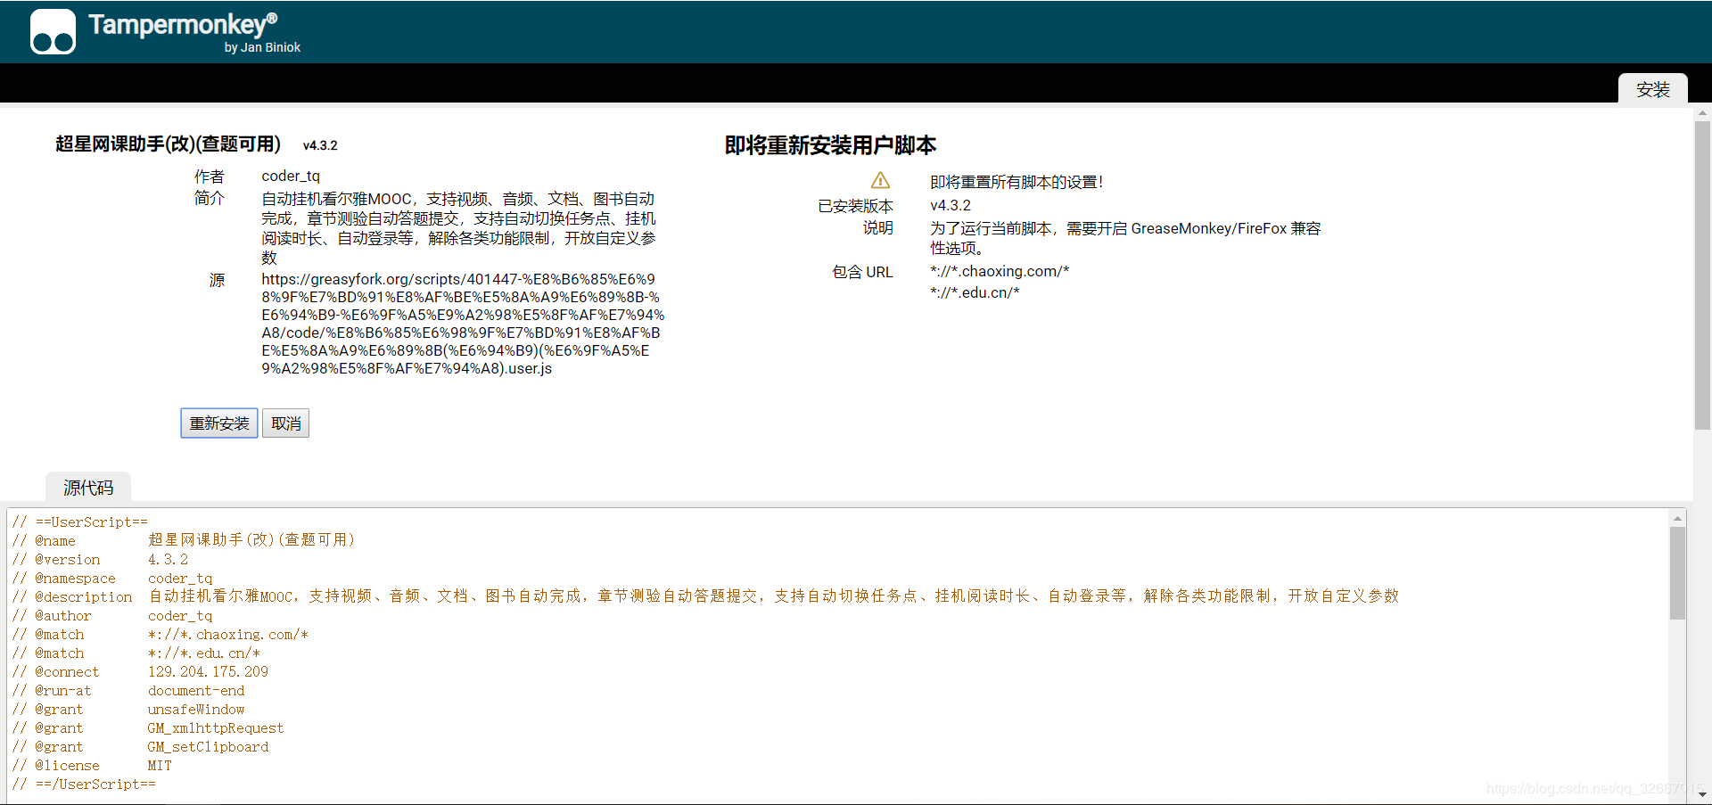Click the up arrow on code scrollbar
Screen dimensions: 1712x805
coord(1676,517)
